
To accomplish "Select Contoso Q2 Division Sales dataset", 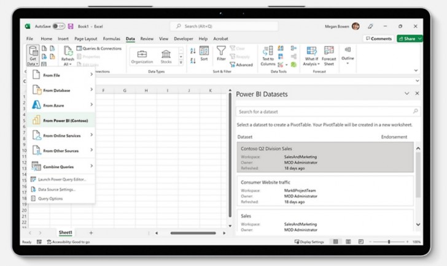I will coord(325,158).
